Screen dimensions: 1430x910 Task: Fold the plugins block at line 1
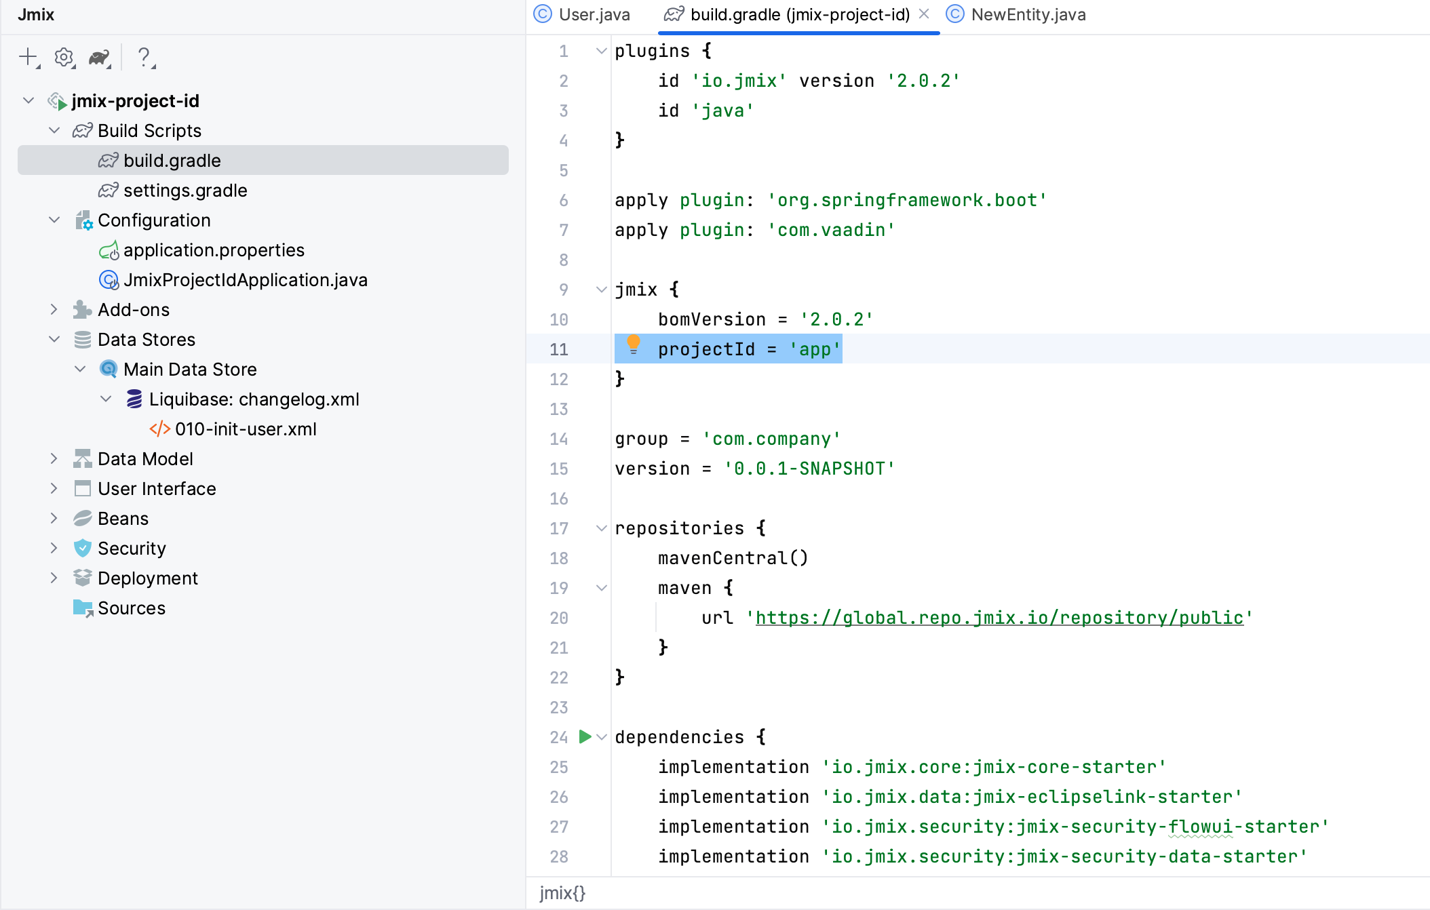coord(601,51)
